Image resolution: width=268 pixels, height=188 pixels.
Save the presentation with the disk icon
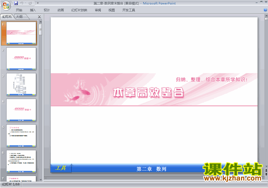click(16, 3)
